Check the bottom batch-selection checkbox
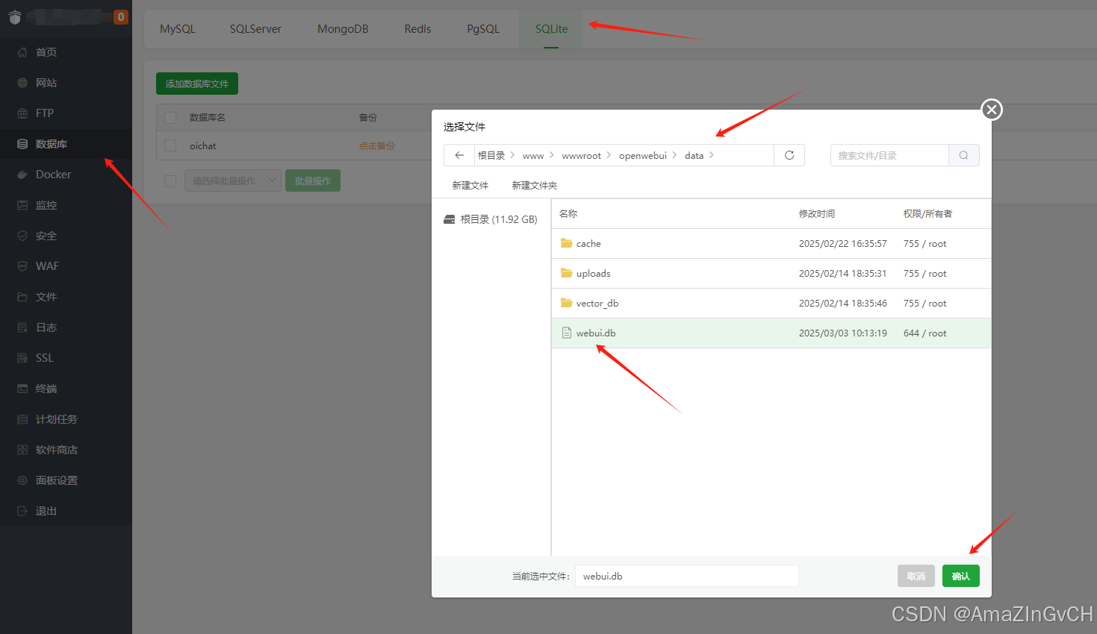 [x=170, y=181]
